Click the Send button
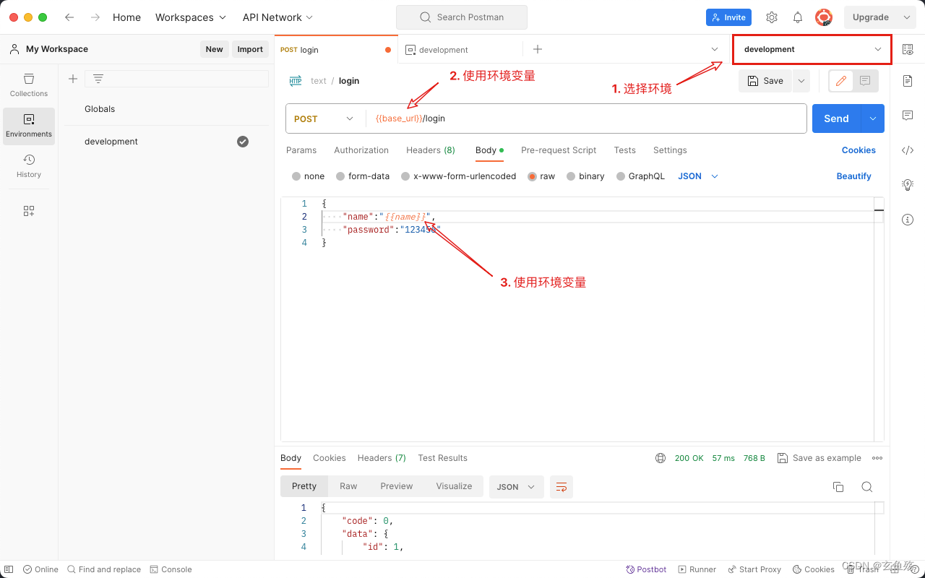Image resolution: width=925 pixels, height=578 pixels. click(837, 118)
